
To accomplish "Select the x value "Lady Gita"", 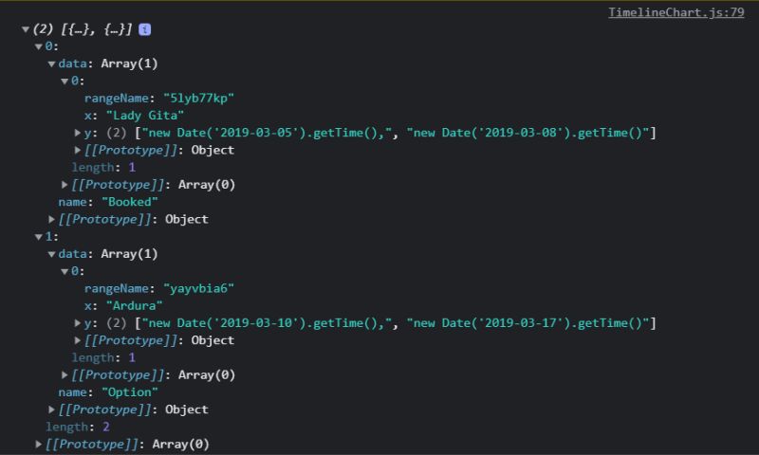I will (145, 116).
